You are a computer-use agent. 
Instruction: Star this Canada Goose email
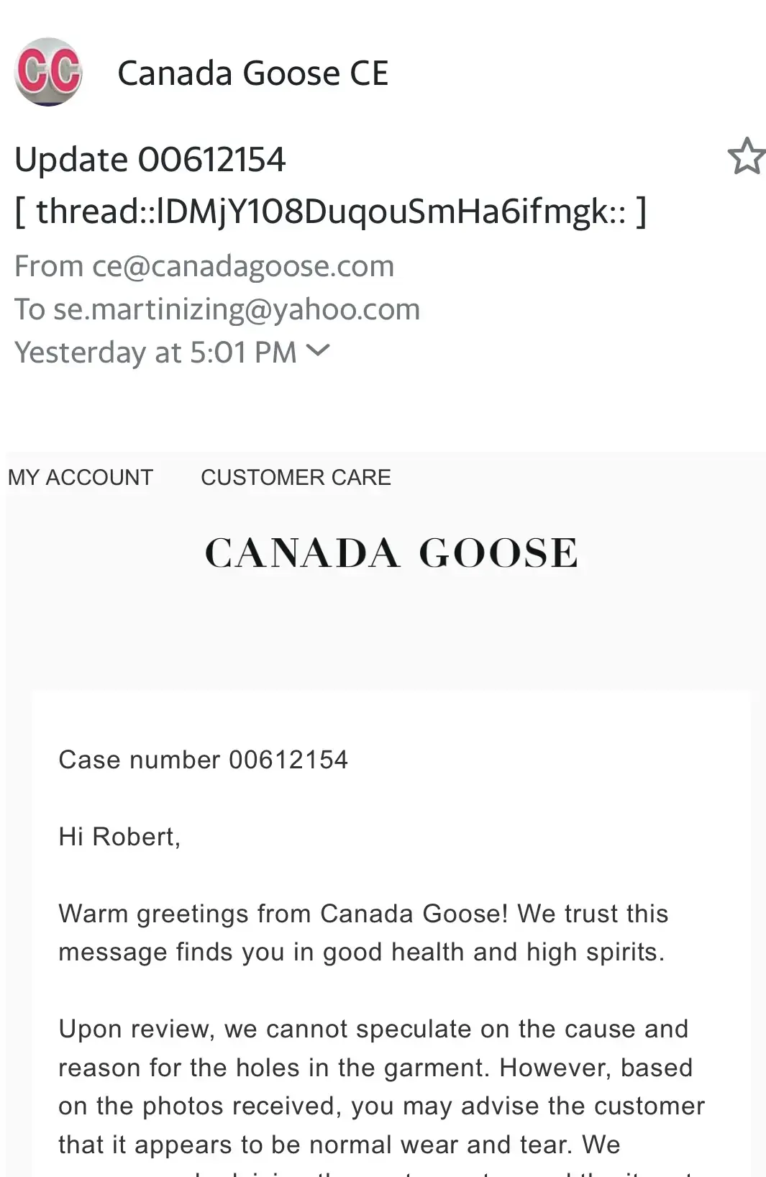pyautogui.click(x=746, y=156)
